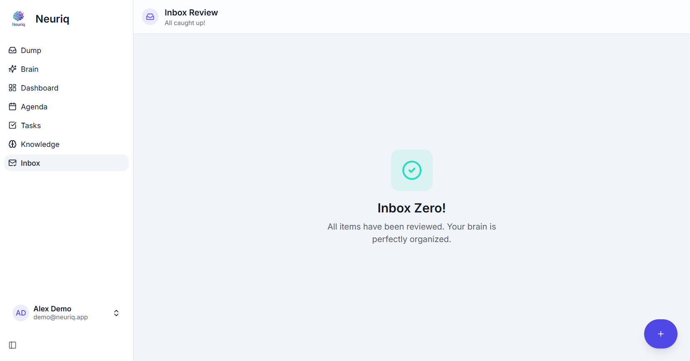Collapse the sidebar with the panel toggle
This screenshot has height=361, width=690.
(x=13, y=345)
